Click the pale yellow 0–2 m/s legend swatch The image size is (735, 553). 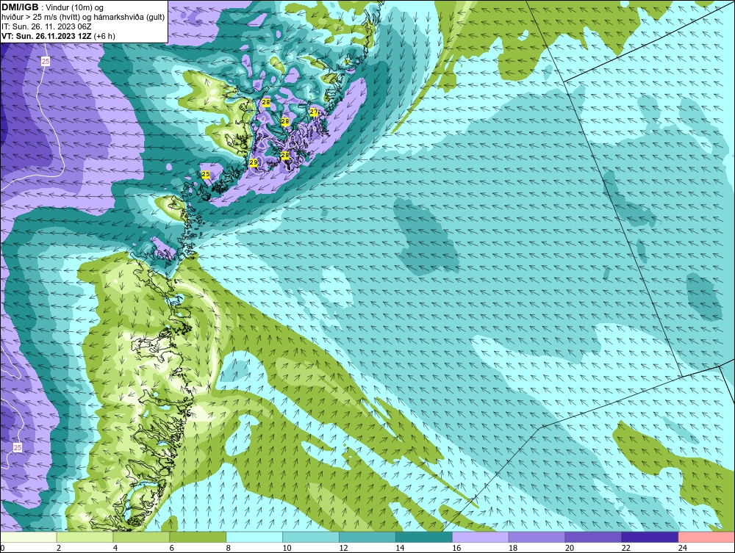pyautogui.click(x=29, y=537)
